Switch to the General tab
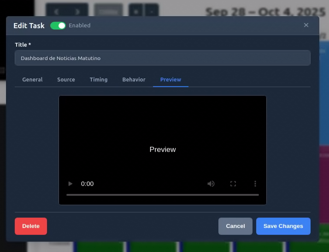 pyautogui.click(x=32, y=79)
